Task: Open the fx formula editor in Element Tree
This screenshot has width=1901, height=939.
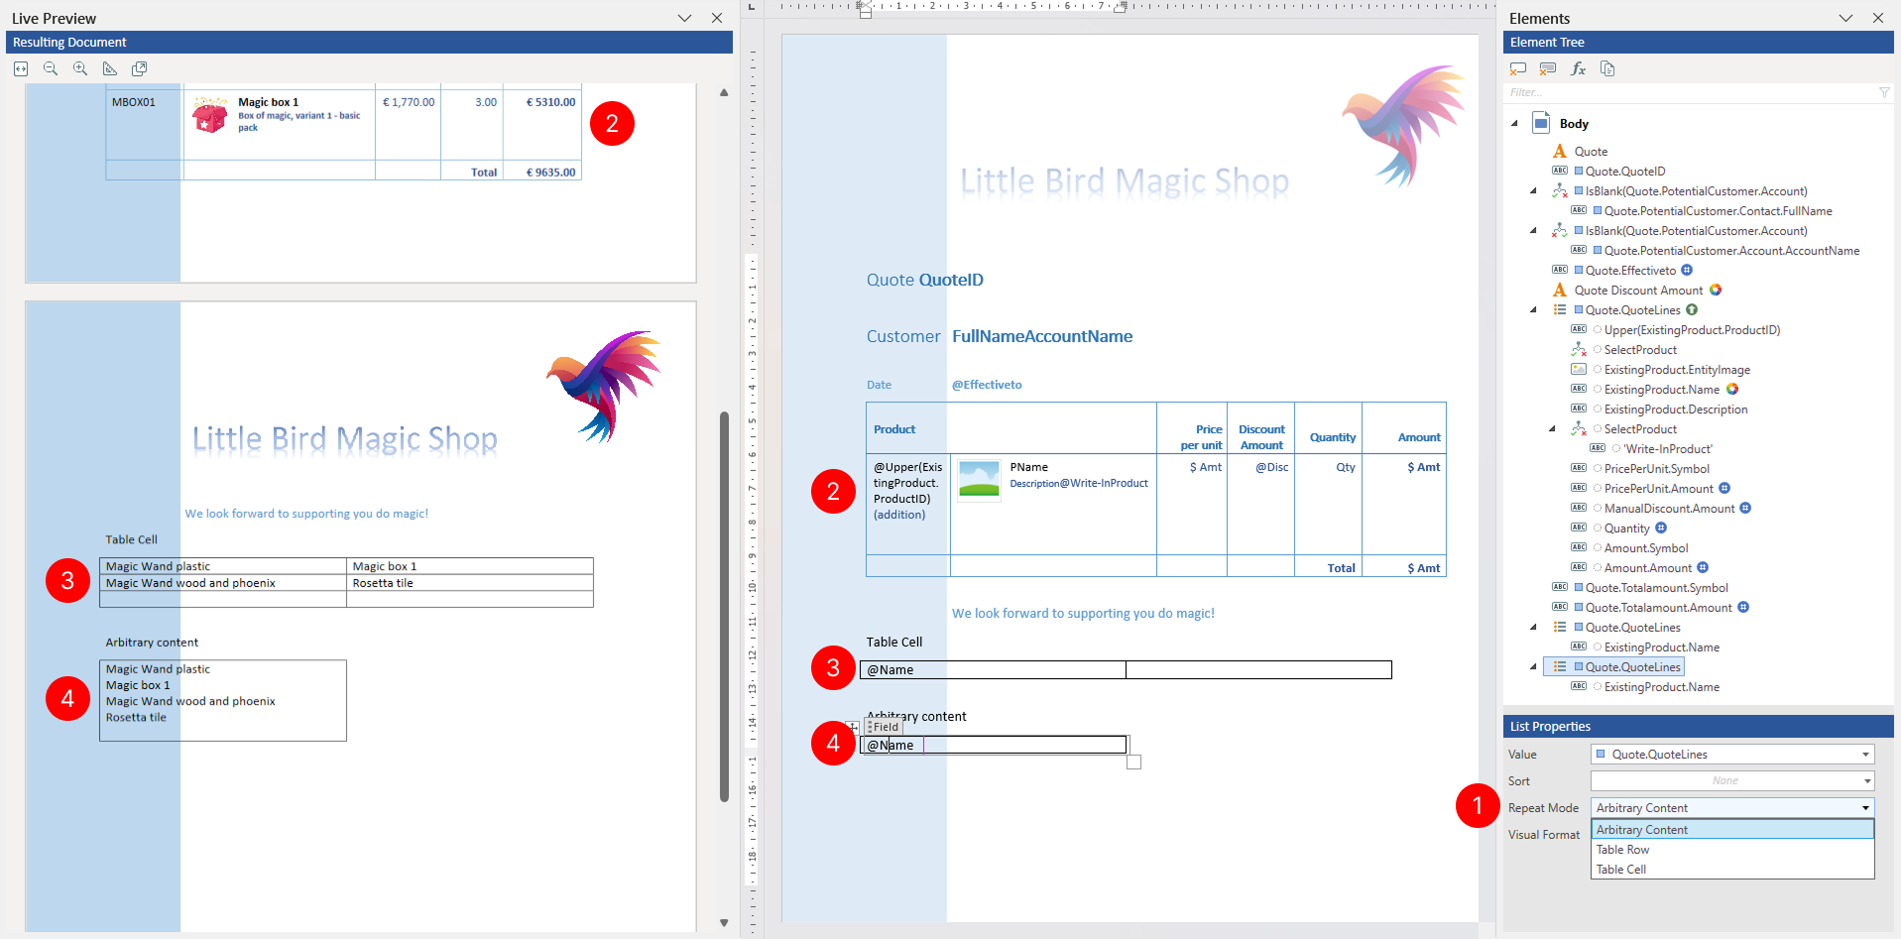Action: (1578, 68)
